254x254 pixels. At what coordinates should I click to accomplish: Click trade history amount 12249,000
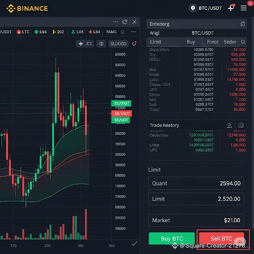click(x=236, y=135)
